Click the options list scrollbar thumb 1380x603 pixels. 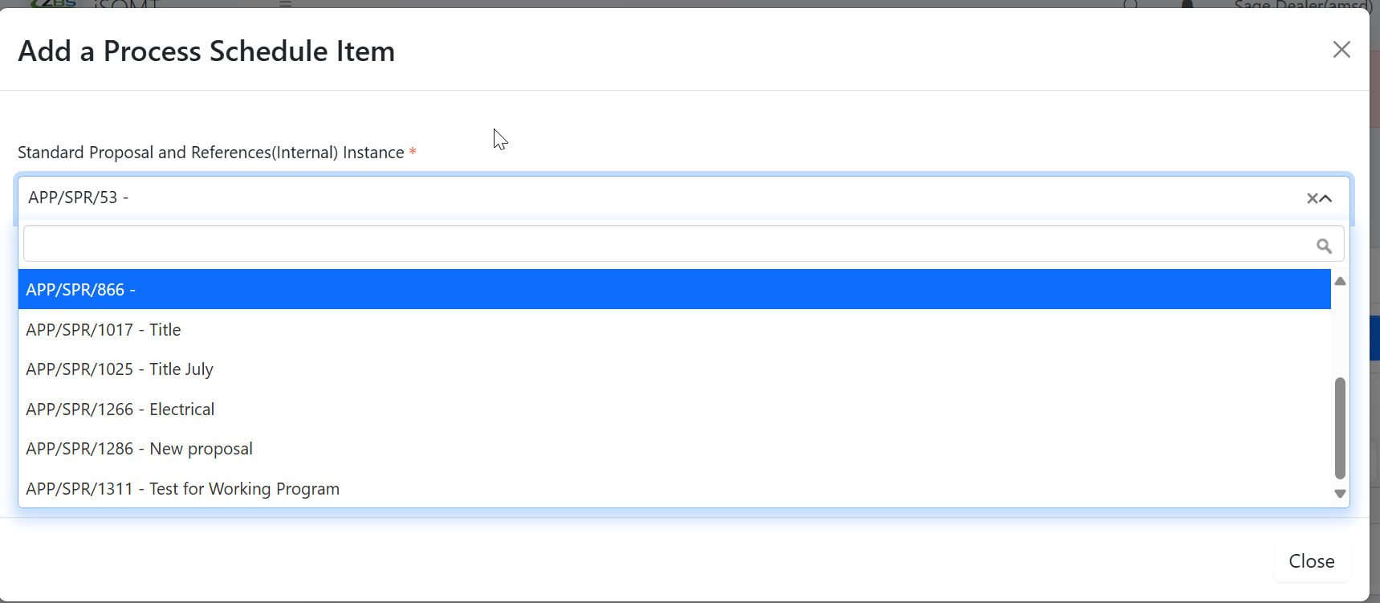[1340, 427]
